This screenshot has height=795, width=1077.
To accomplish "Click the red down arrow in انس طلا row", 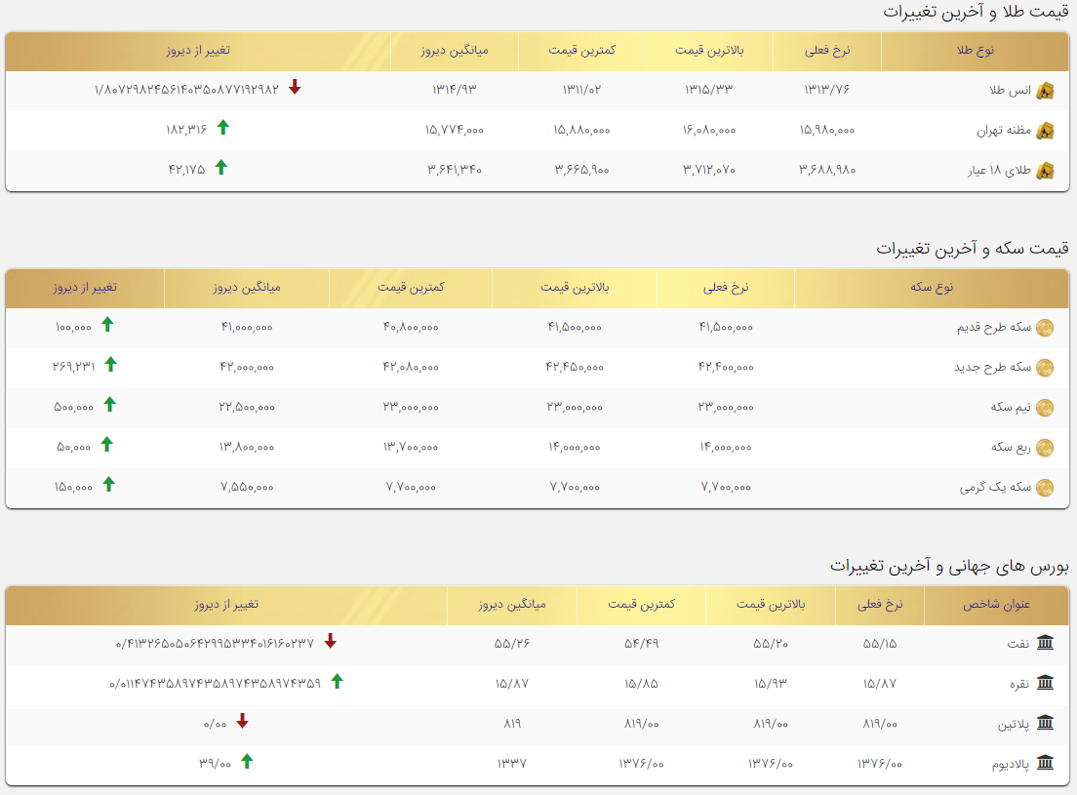I will point(295,87).
